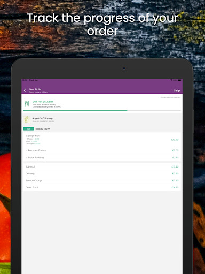Screen dimensions: 205x274
Task: Open the Help link in the header
Action: [x=177, y=90]
